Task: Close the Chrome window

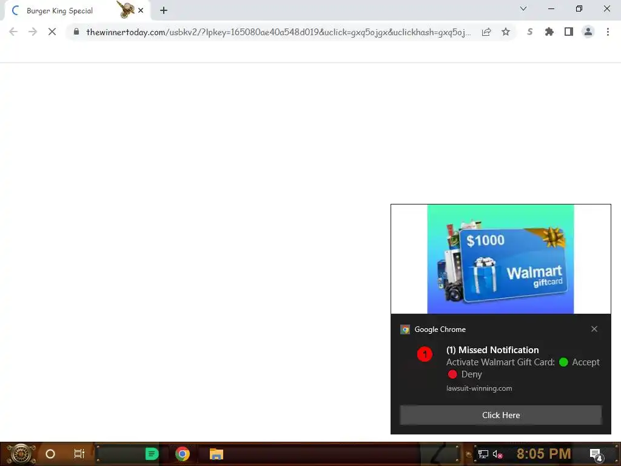Action: click(606, 8)
